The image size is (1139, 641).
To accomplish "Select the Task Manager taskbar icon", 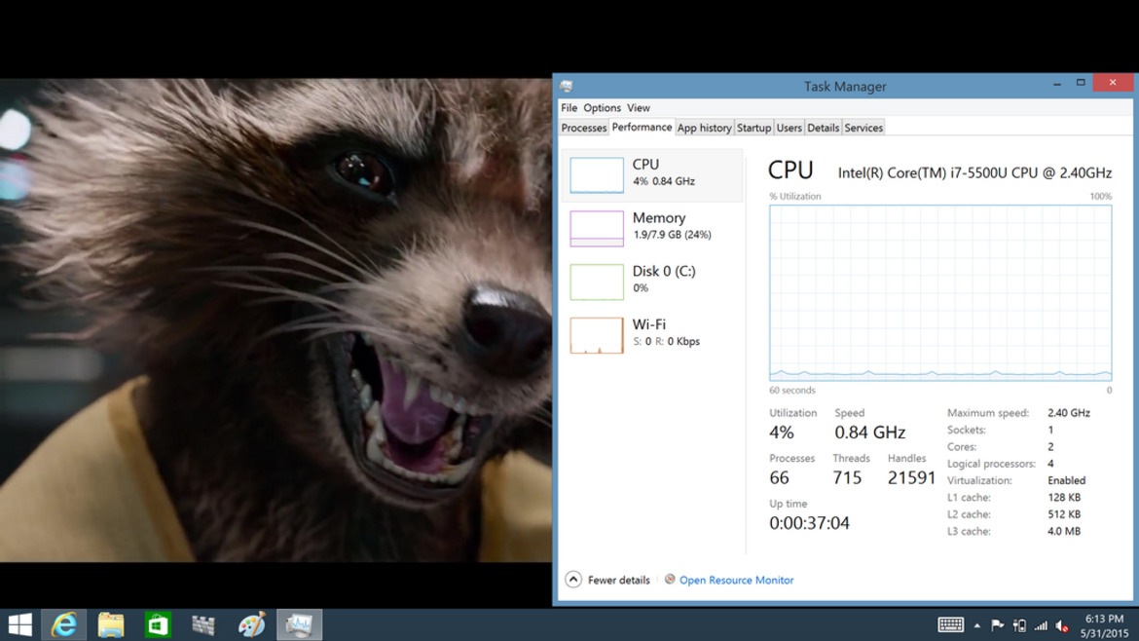I will tap(299, 624).
